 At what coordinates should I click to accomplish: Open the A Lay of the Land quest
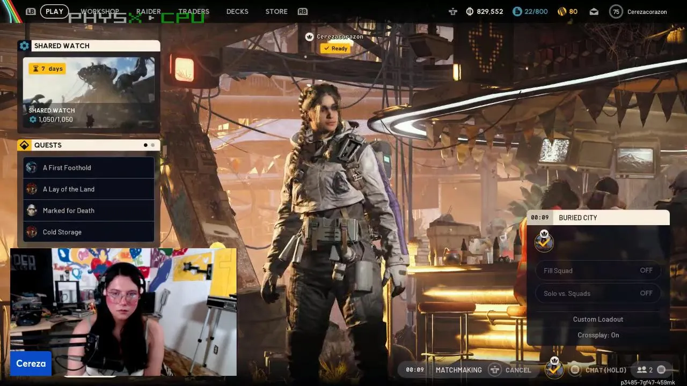pos(89,189)
